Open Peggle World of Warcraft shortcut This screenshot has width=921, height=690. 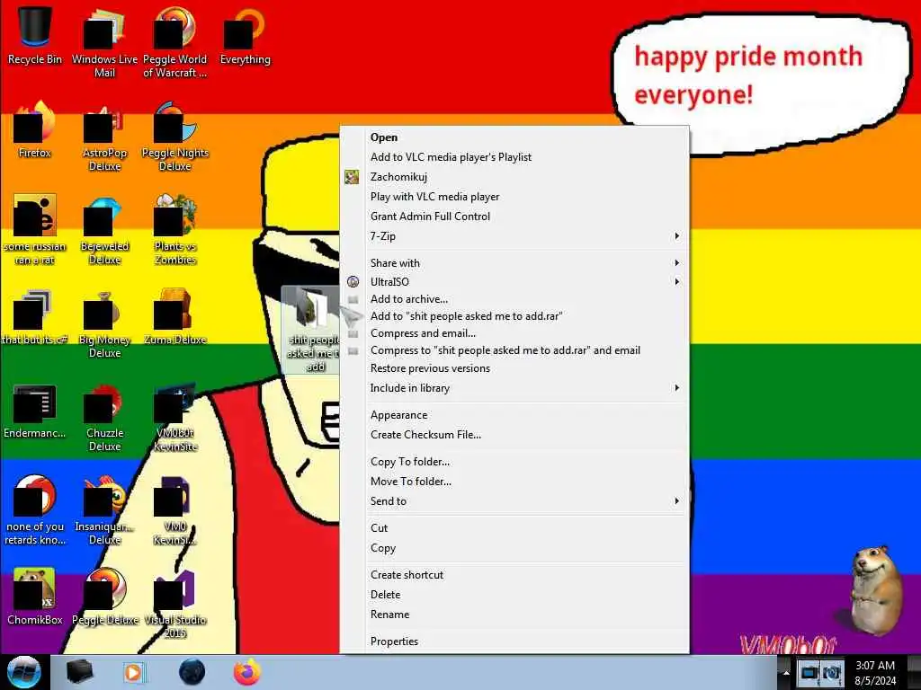click(x=174, y=41)
